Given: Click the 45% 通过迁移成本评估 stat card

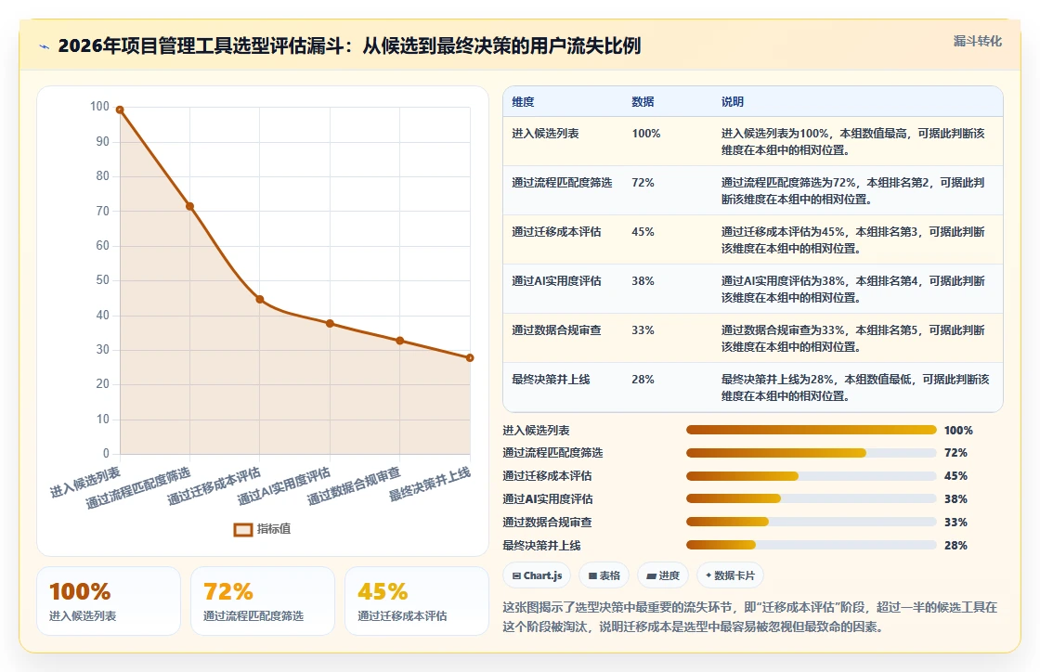Looking at the screenshot, I should pyautogui.click(x=417, y=601).
